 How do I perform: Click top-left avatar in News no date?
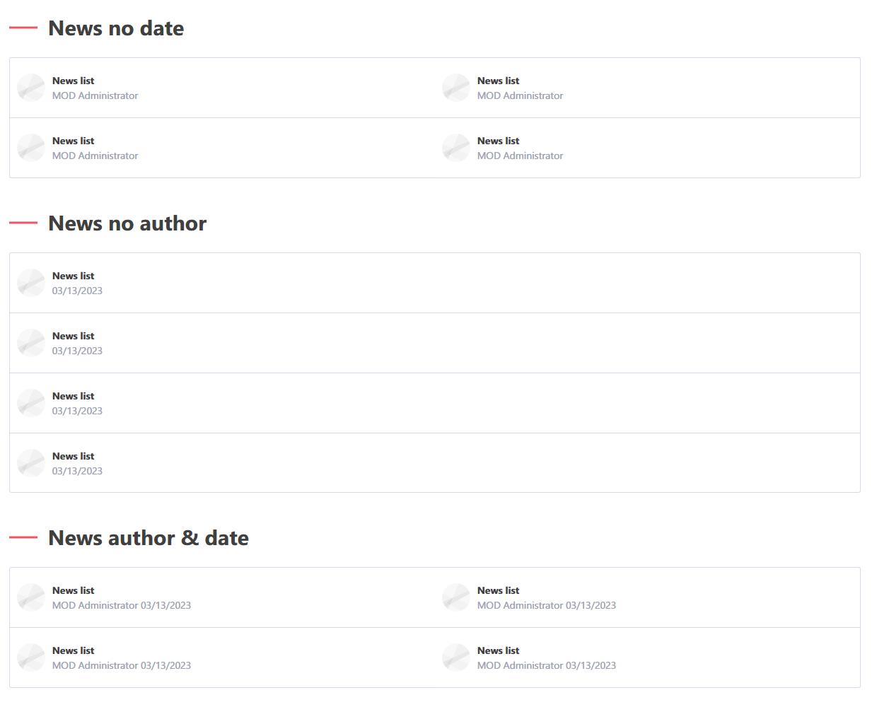tap(31, 88)
